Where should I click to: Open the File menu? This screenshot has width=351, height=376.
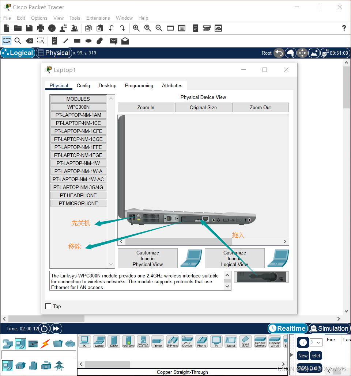[7, 18]
